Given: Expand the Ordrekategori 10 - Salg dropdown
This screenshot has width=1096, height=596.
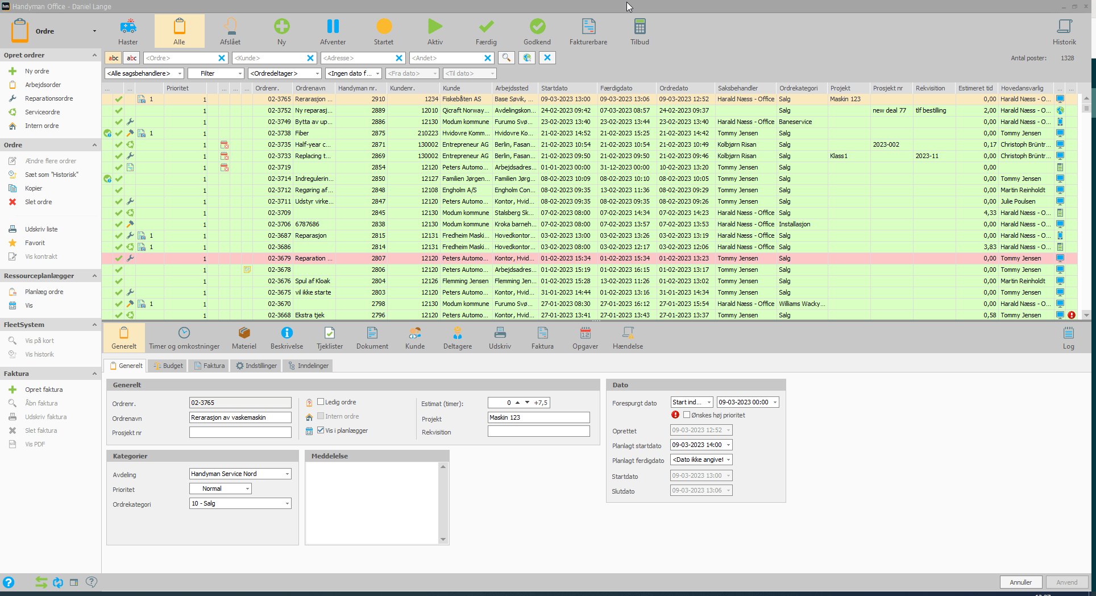Looking at the screenshot, I should click(x=287, y=503).
